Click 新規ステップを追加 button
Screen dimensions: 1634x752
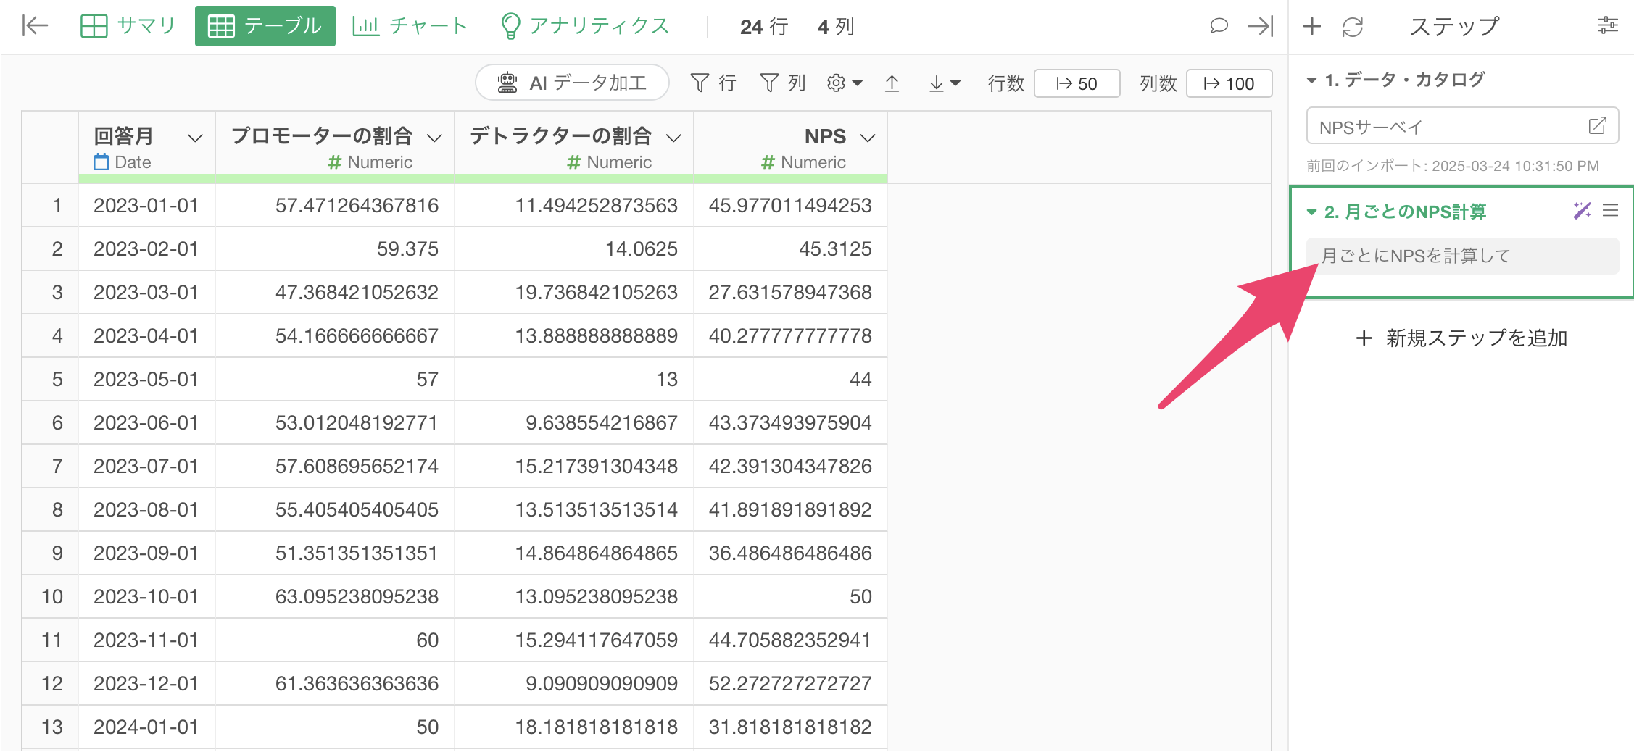1461,338
